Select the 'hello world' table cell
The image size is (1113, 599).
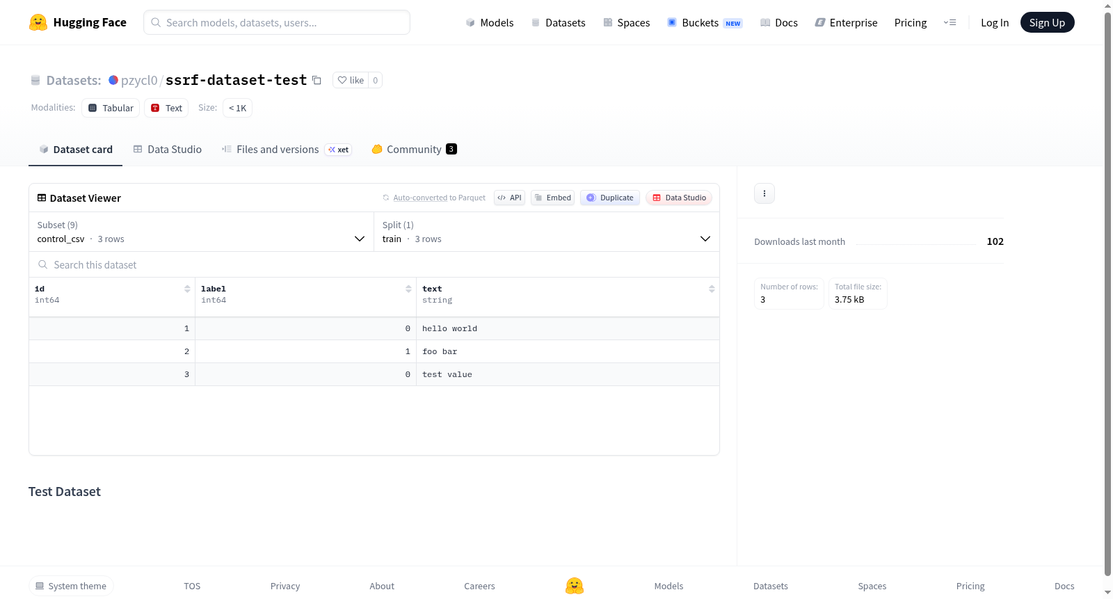568,328
